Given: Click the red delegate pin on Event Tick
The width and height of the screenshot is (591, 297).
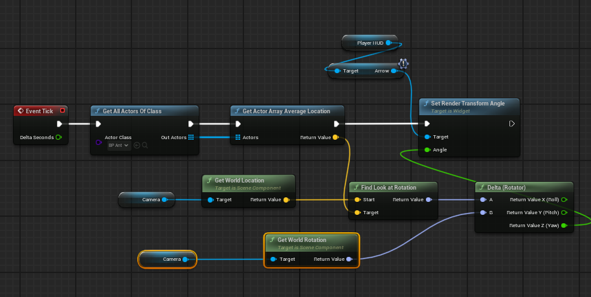Looking at the screenshot, I should [x=62, y=111].
